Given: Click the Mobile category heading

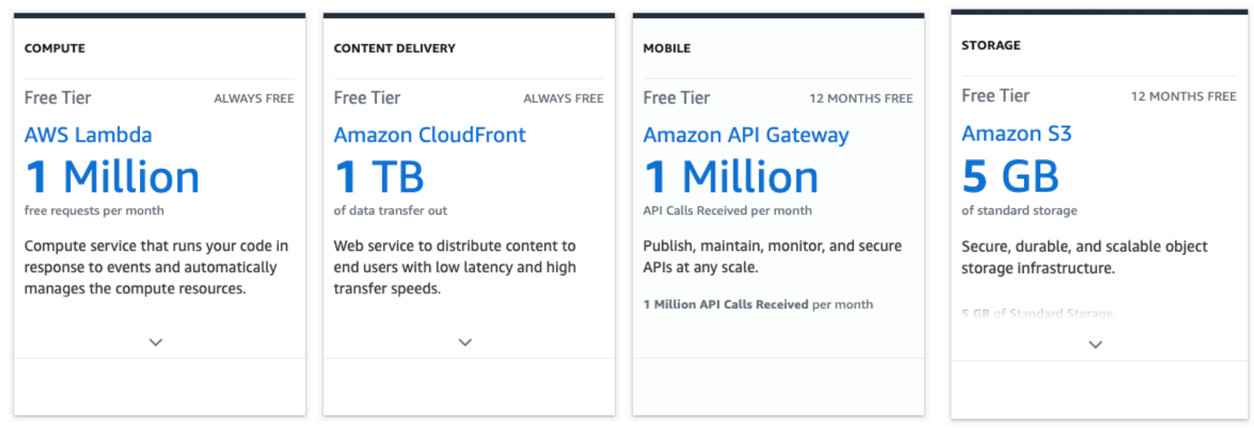Looking at the screenshot, I should pyautogui.click(x=667, y=48).
